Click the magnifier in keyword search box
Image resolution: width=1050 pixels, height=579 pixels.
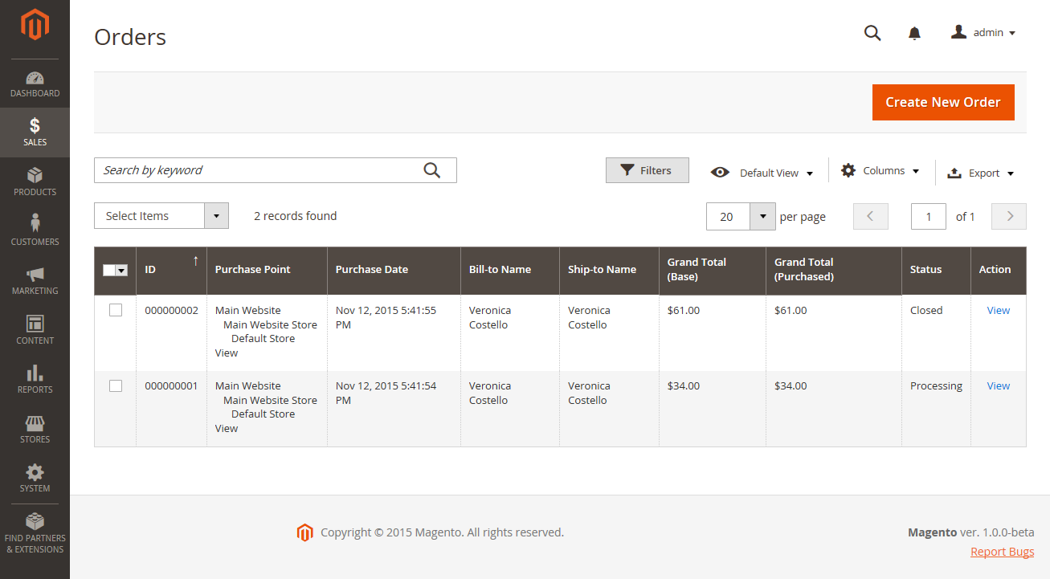point(432,170)
